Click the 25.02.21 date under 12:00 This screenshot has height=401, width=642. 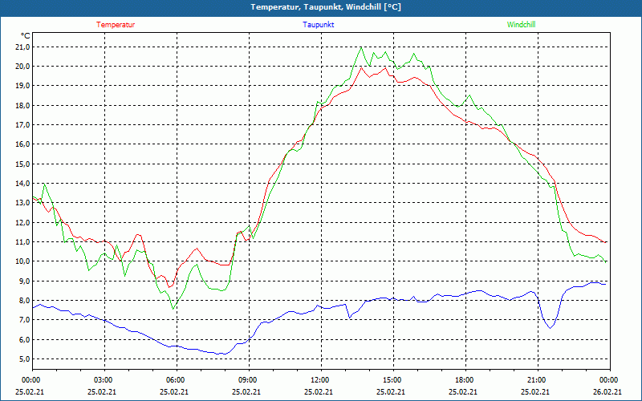tap(319, 391)
